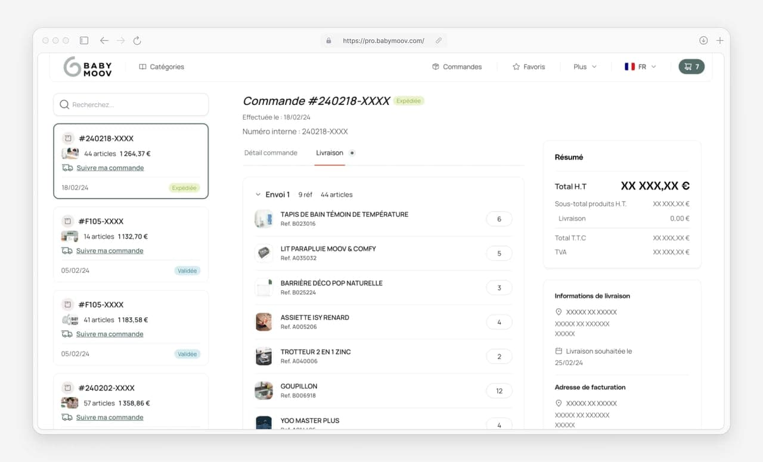
Task: Click Suivre ma commande for the 14 articles order
Action: [x=110, y=251]
